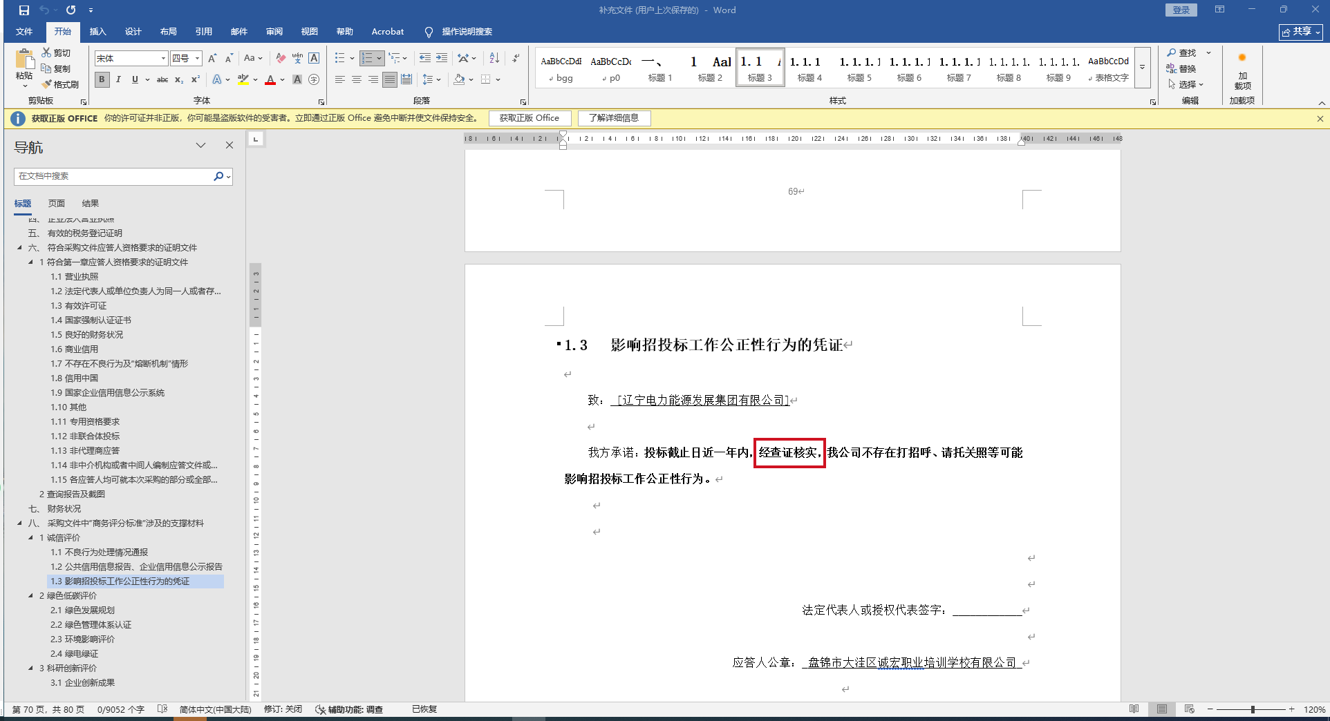1330x721 pixels.
Task: Open the phonetic guide (wén) tool
Action: [297, 59]
